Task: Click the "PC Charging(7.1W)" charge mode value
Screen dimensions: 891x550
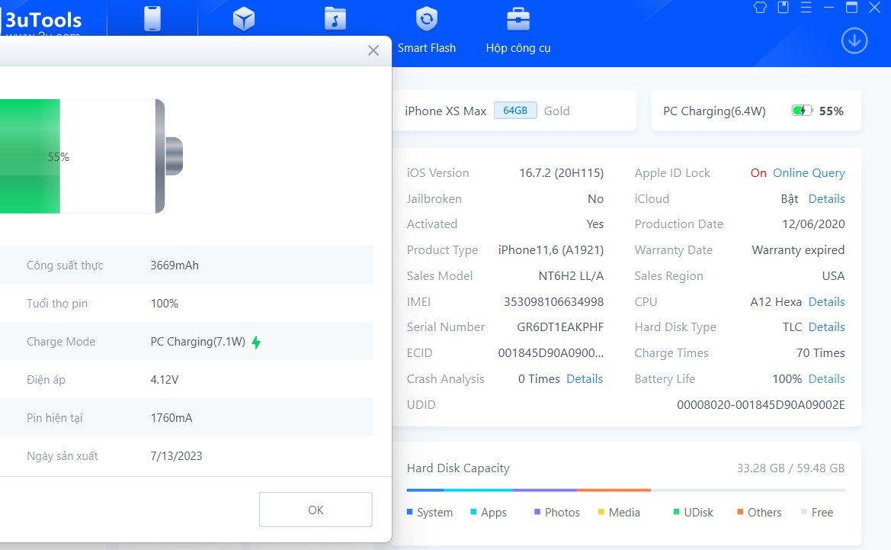Action: point(197,341)
